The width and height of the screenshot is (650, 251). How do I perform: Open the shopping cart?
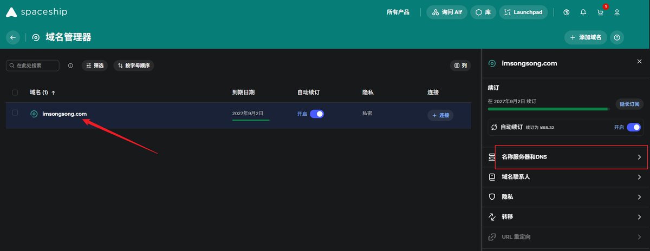click(600, 12)
